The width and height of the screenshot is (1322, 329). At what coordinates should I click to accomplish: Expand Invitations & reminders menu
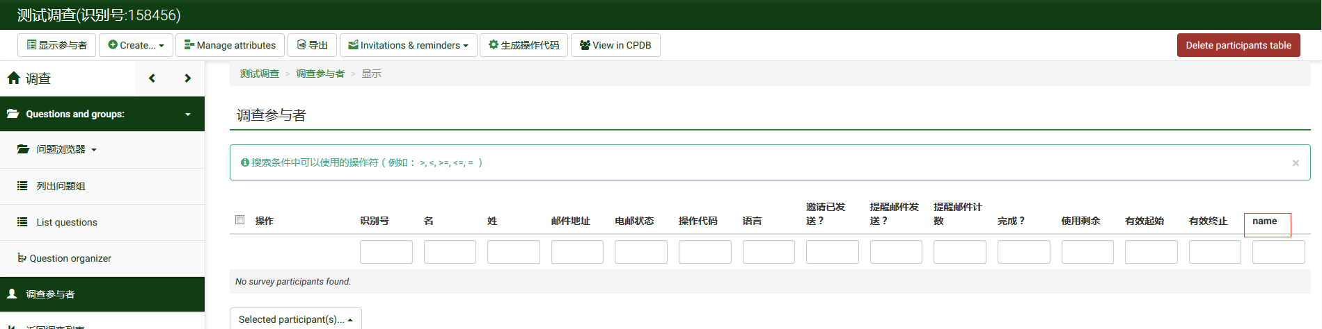[409, 45]
